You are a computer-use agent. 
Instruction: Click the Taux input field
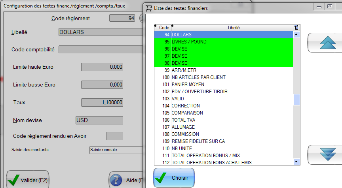tap(102, 102)
